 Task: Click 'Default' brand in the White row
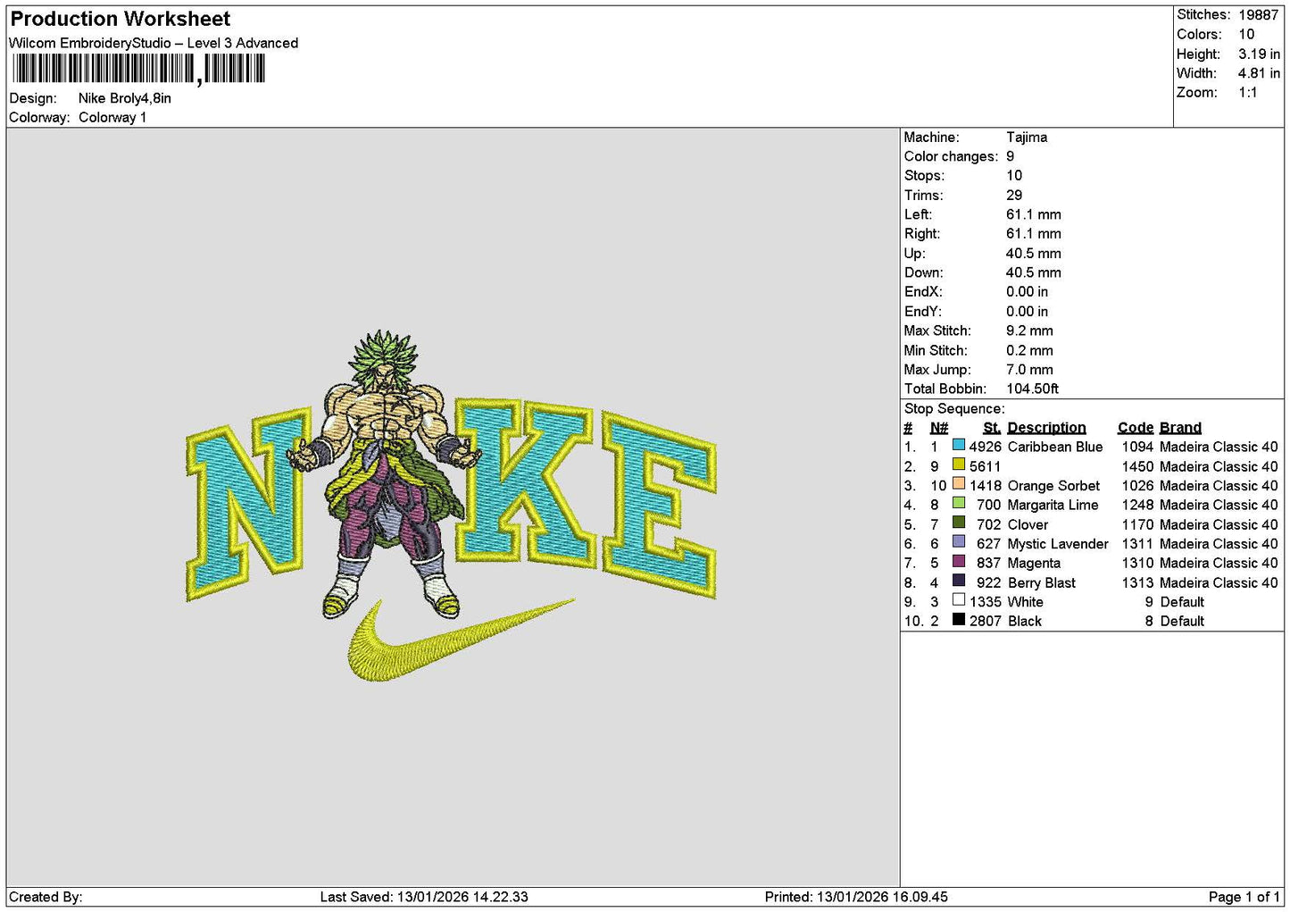point(1182,603)
